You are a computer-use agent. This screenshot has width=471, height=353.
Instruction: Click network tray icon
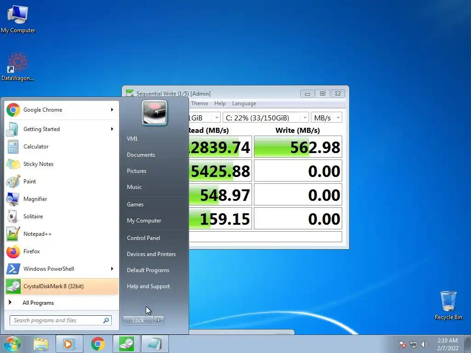point(414,344)
